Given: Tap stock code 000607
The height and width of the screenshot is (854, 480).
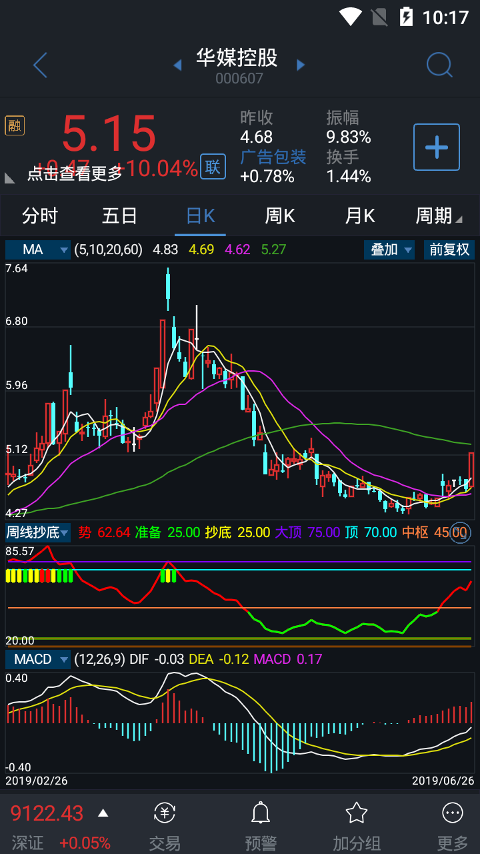Looking at the screenshot, I should point(239,79).
